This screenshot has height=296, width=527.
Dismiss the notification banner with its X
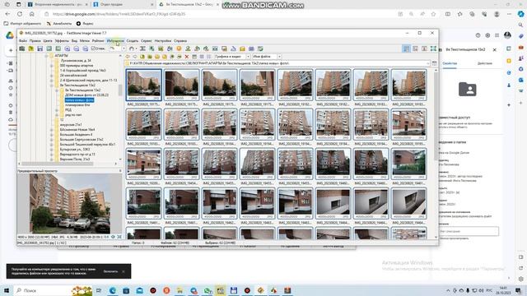[x=124, y=271]
